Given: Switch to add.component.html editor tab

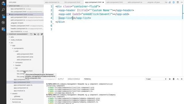Looking at the screenshot, I should point(114,2).
